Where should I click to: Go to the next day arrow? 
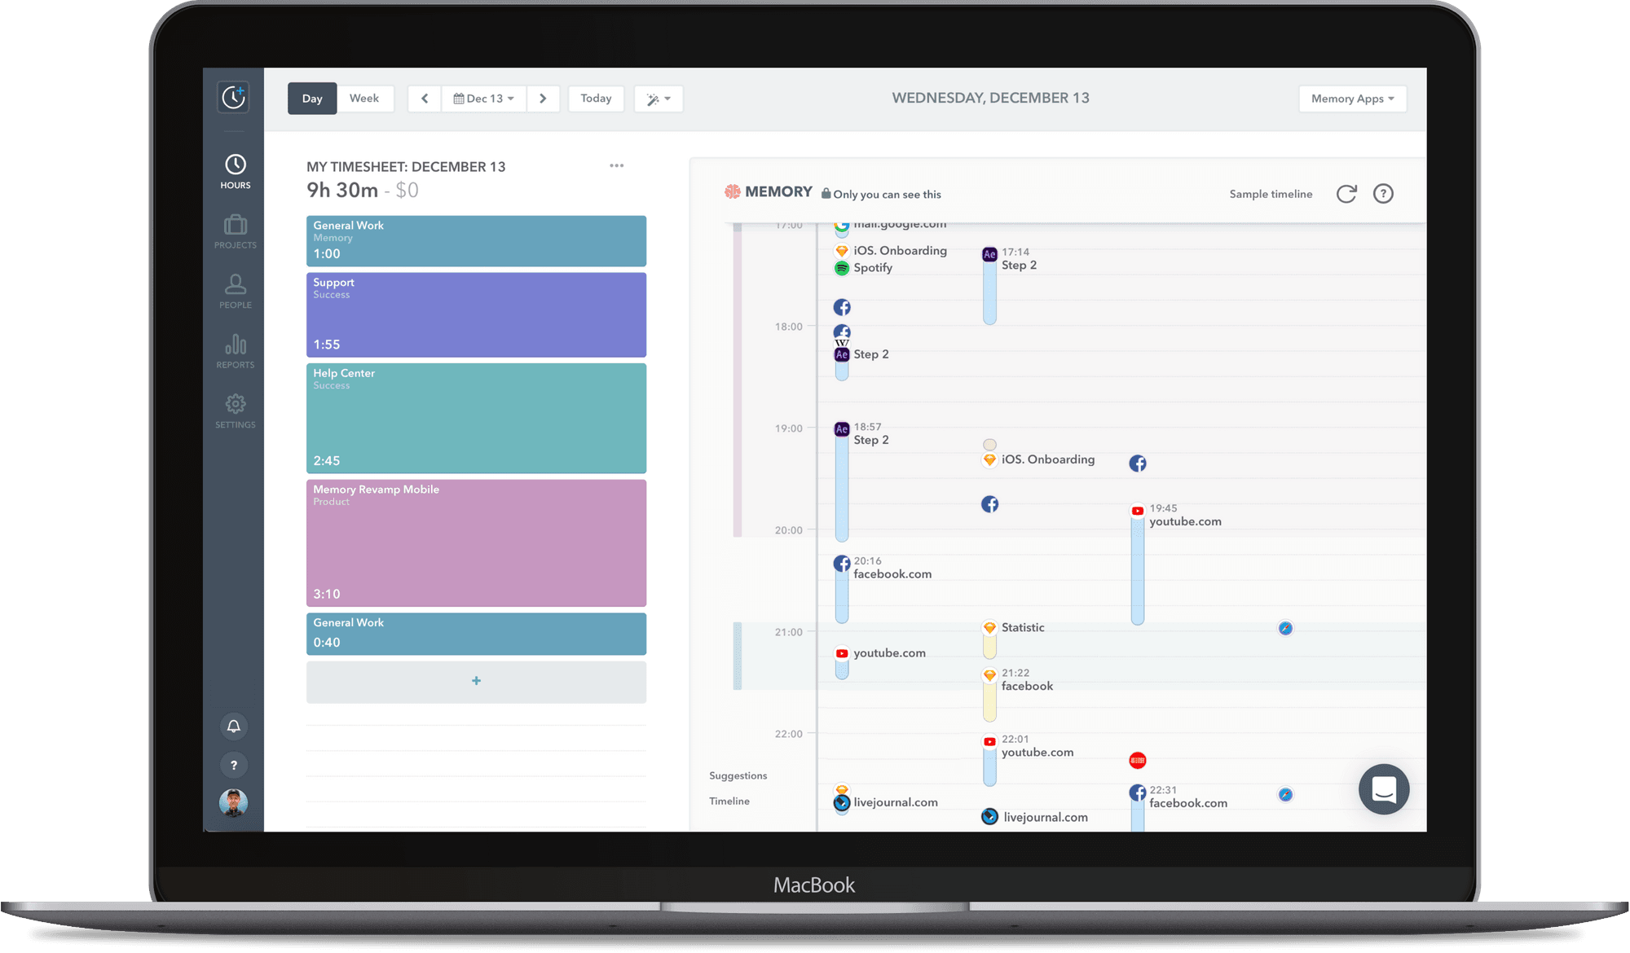pos(543,99)
